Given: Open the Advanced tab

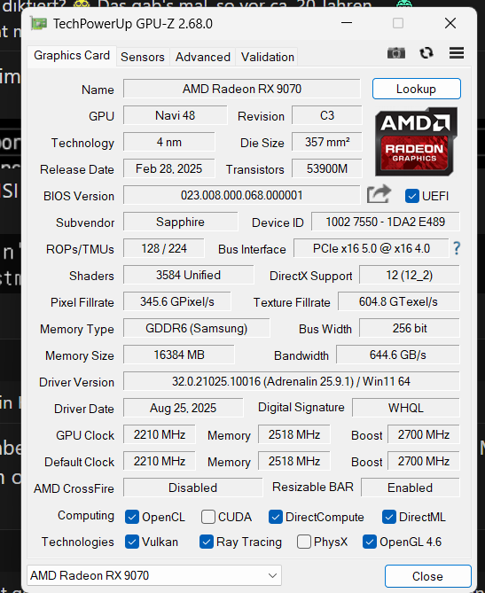Looking at the screenshot, I should [x=203, y=57].
